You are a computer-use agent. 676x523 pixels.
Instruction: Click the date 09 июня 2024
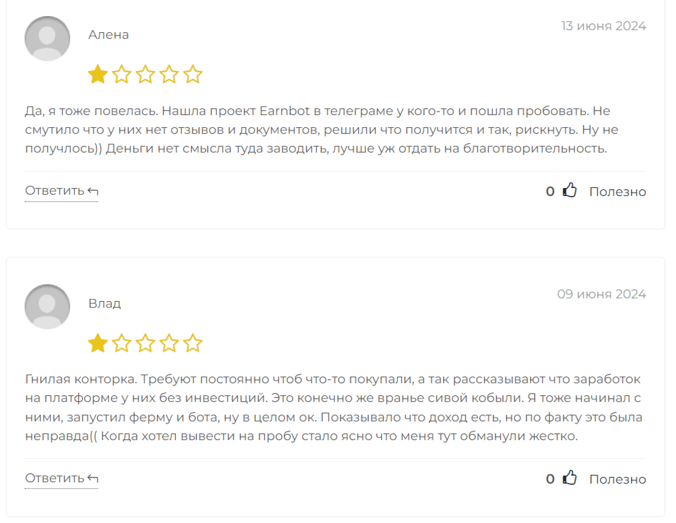[x=601, y=294]
